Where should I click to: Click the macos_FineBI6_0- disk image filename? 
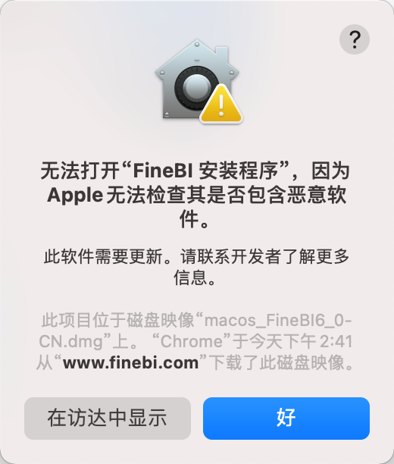pos(278,321)
